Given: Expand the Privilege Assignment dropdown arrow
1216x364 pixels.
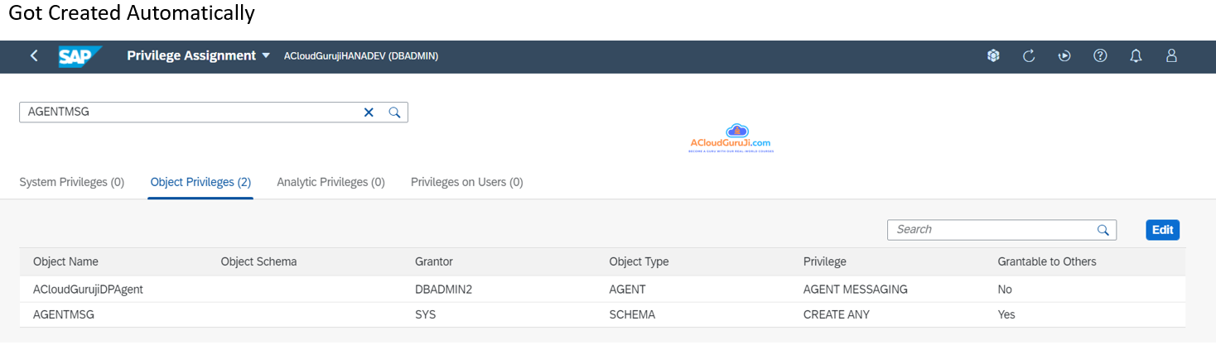Looking at the screenshot, I should [x=266, y=56].
